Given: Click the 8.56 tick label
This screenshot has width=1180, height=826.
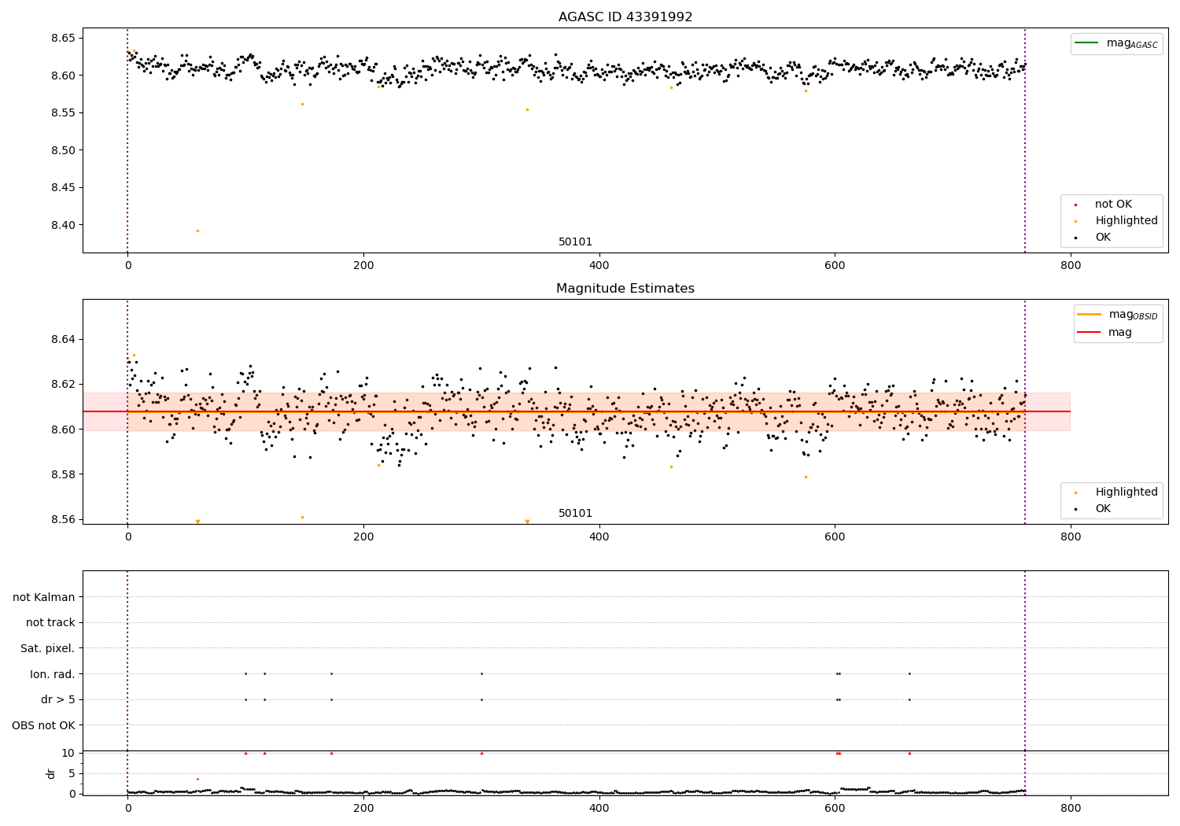Looking at the screenshot, I should [x=63, y=519].
